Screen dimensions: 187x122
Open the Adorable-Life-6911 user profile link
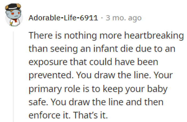[63, 18]
